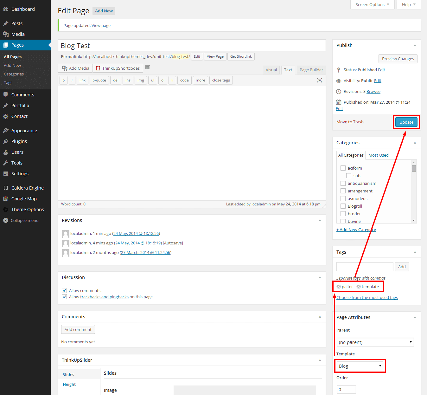
Task: Check the aciform category checkbox
Action: [343, 168]
